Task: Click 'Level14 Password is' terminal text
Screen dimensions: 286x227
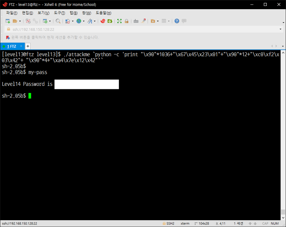Action: point(27,84)
